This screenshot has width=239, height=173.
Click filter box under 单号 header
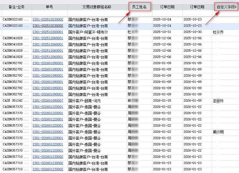[50, 13]
